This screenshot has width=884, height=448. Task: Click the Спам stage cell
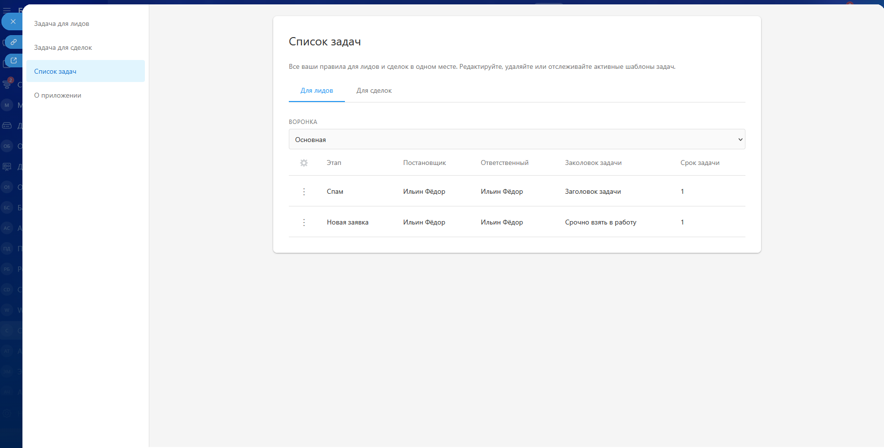pos(335,192)
